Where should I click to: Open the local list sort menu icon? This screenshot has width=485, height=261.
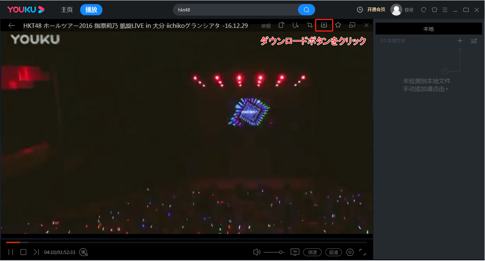tap(474, 41)
